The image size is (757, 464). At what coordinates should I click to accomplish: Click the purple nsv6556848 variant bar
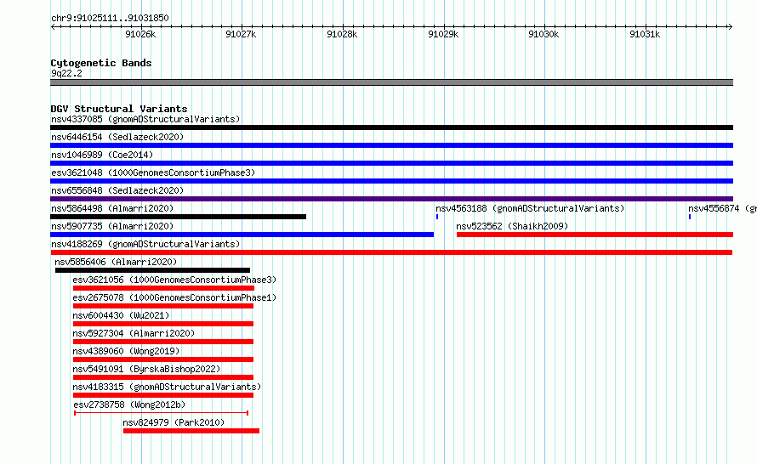[x=391, y=199]
